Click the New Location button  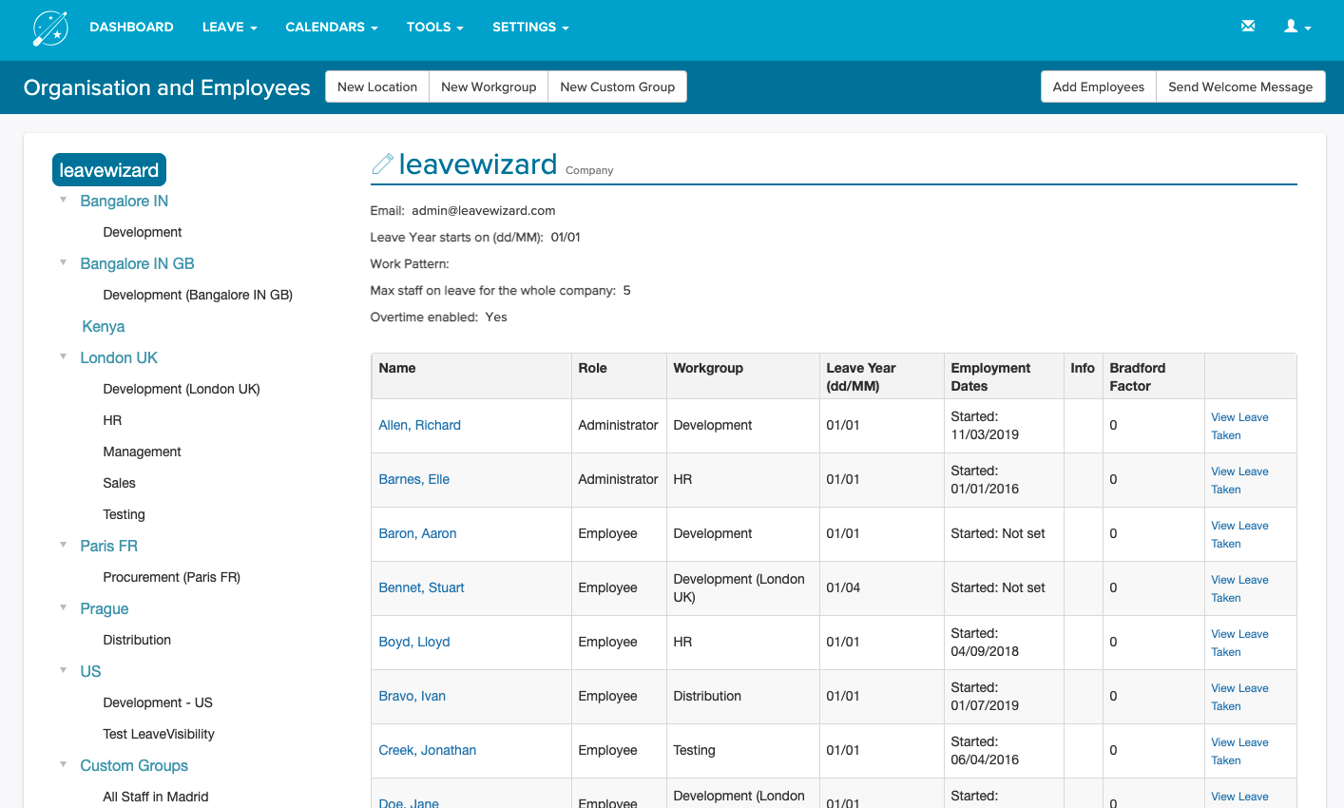click(376, 87)
